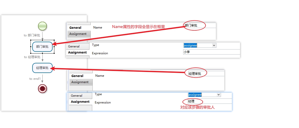
Task: Click the Expression label in the 经理 panel
Action: [x=103, y=103]
